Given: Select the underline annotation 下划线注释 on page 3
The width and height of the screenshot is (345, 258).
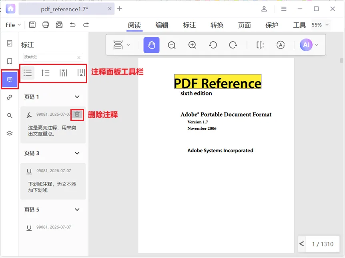Looking at the screenshot, I should (53, 181).
